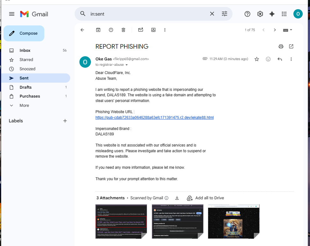
Task: Click the attachment paperclip indicator
Action: (205, 59)
